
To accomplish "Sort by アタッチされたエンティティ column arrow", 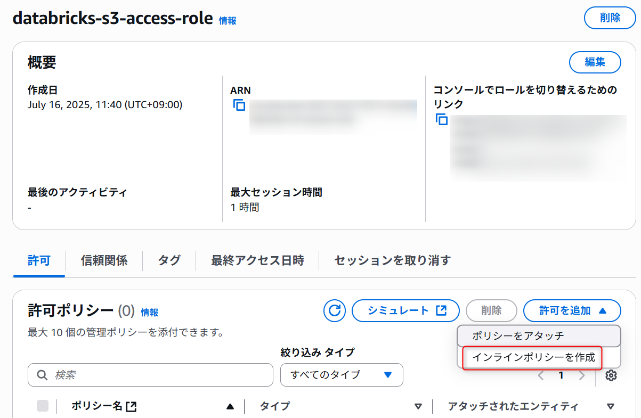I will point(611,407).
